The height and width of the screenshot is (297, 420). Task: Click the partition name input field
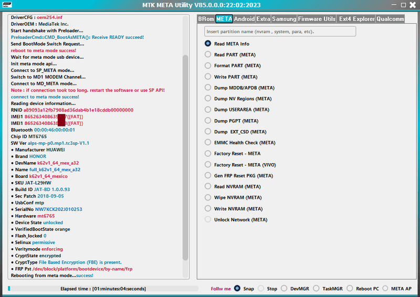click(x=280, y=31)
